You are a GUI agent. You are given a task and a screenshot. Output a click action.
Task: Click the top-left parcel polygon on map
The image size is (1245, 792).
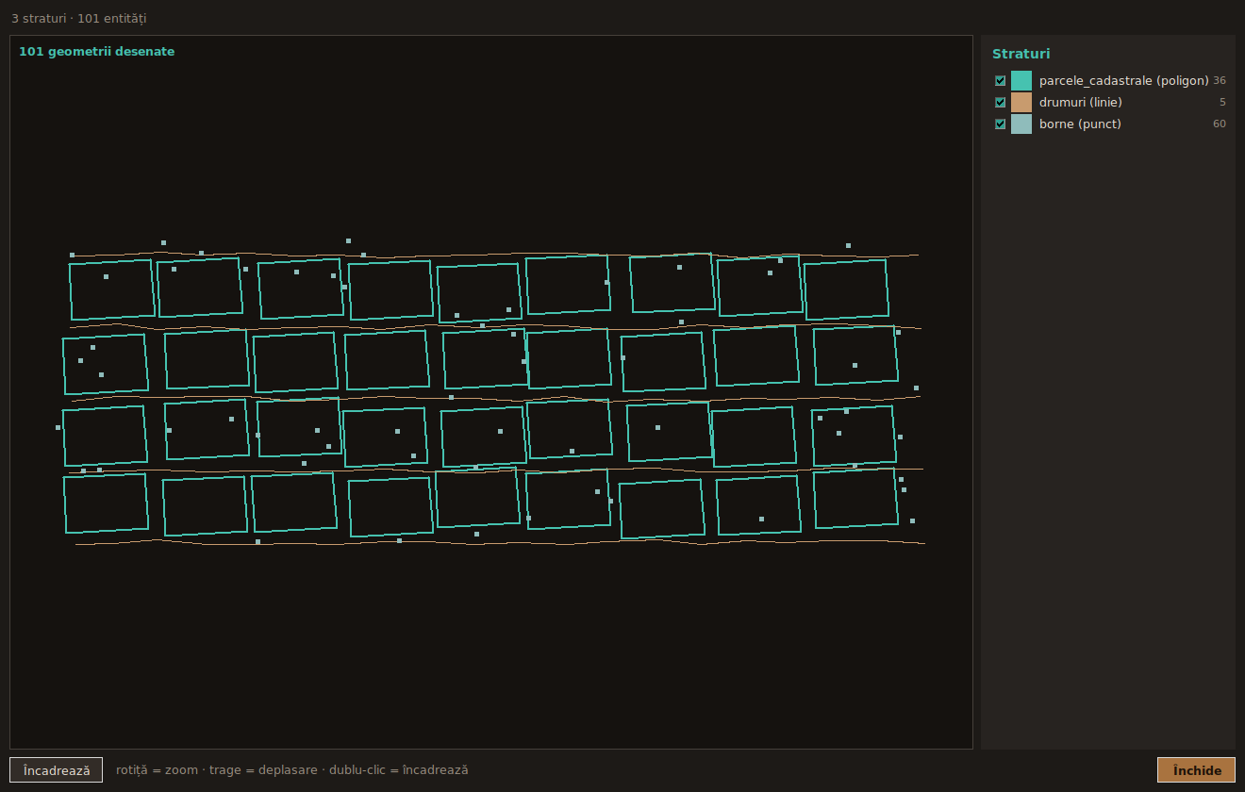112,290
